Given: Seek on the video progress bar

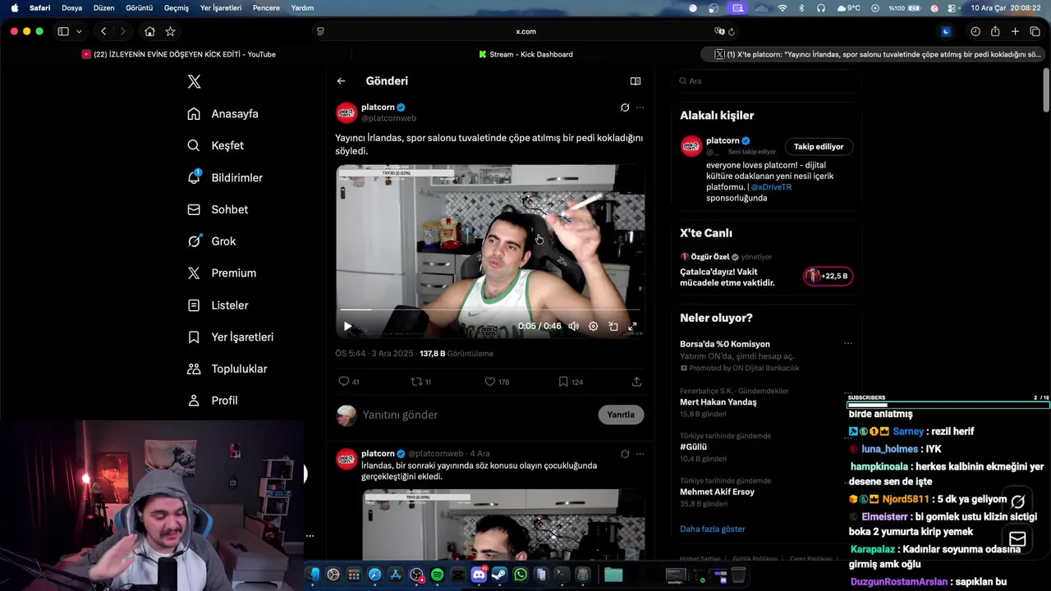Looking at the screenshot, I should coord(490,309).
